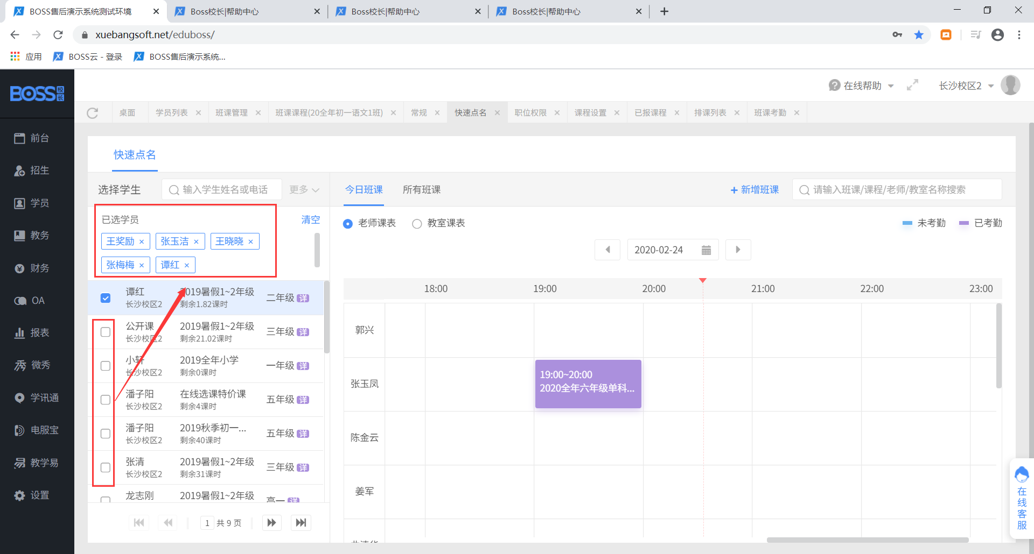Go to next day arrow

point(738,250)
